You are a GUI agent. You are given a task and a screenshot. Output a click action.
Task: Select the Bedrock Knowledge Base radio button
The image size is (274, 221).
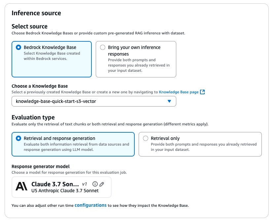(x=18, y=47)
